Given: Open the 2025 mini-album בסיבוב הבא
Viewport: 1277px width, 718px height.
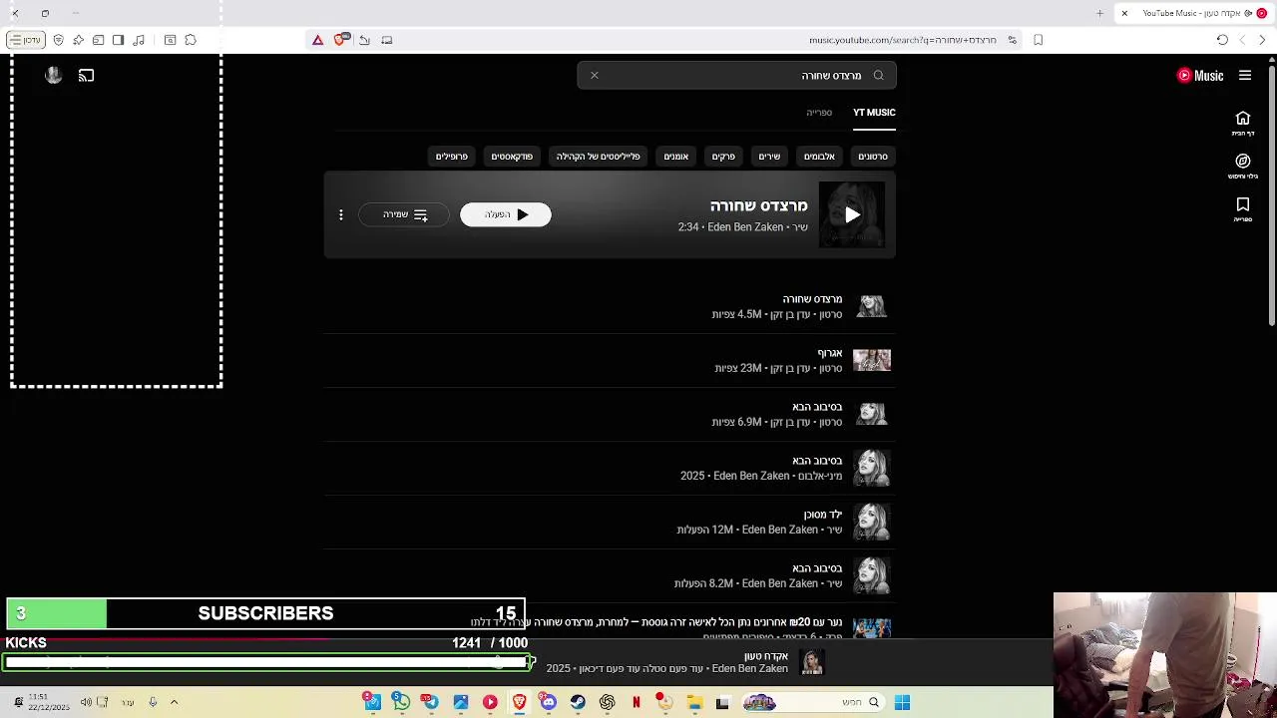Looking at the screenshot, I should 610,468.
